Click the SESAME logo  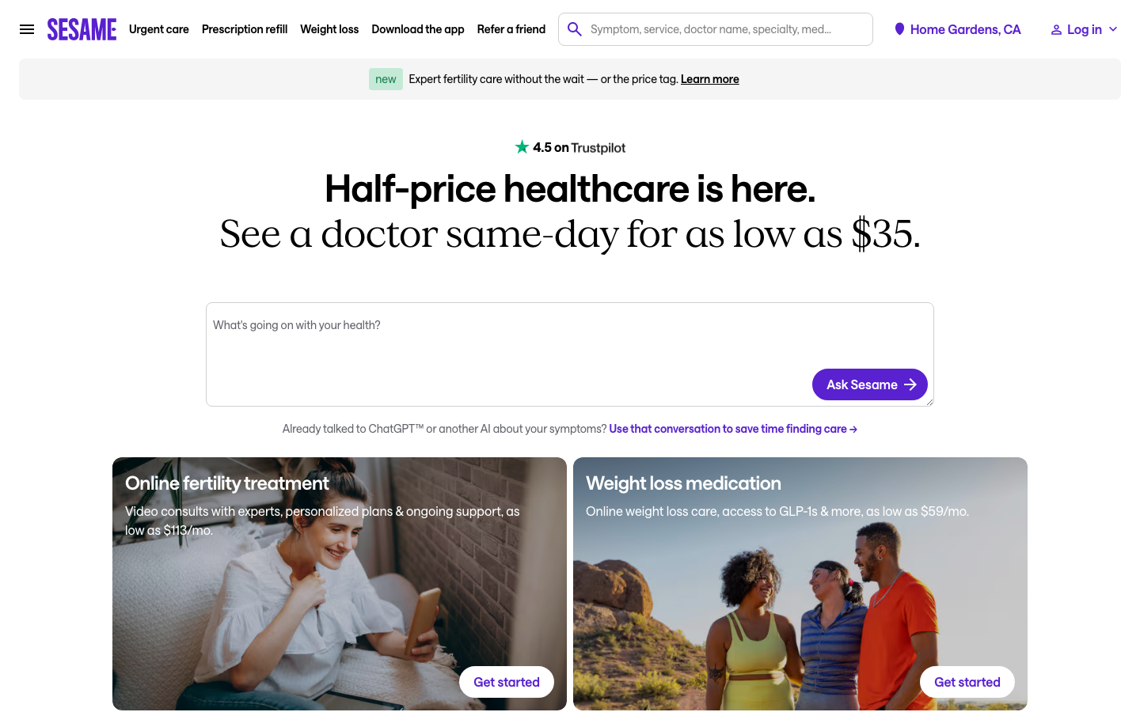click(82, 29)
